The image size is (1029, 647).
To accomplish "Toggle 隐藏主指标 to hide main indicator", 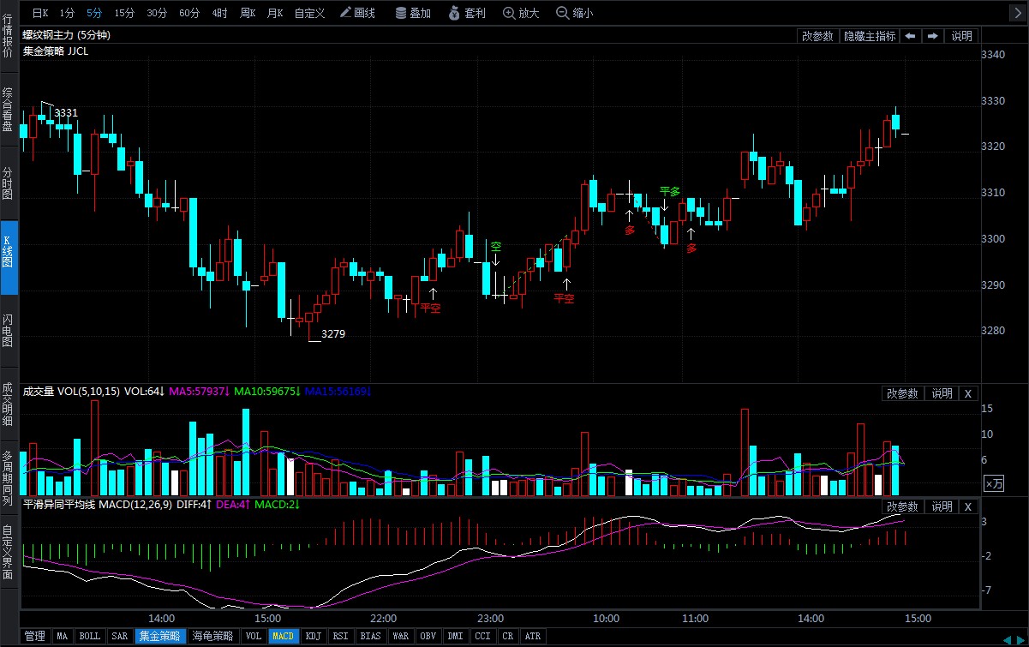I will tap(869, 36).
